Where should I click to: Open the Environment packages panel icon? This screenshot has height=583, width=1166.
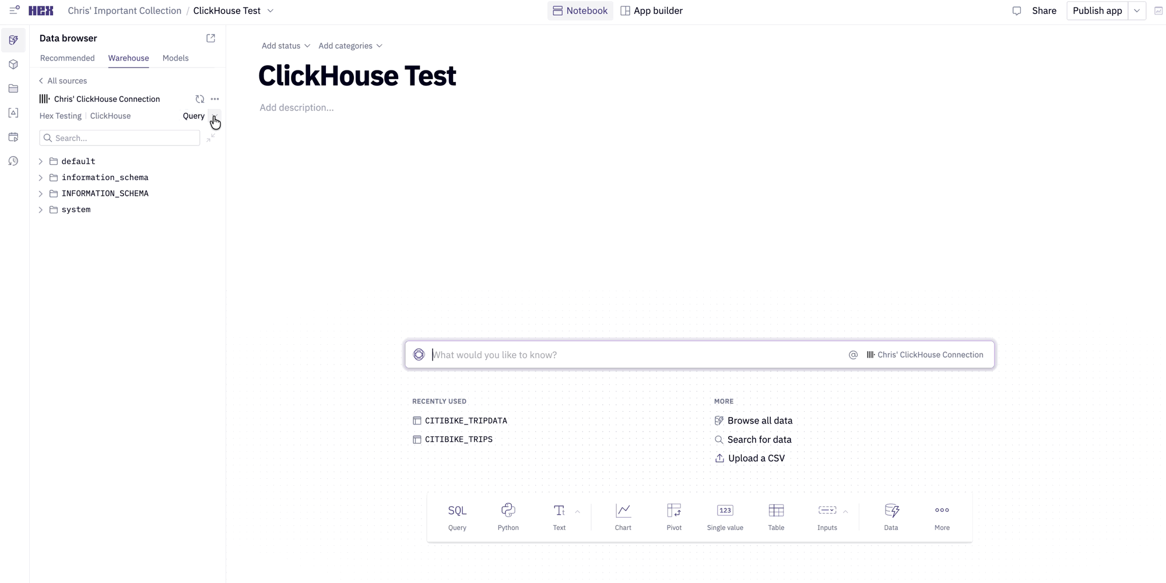[x=13, y=64]
